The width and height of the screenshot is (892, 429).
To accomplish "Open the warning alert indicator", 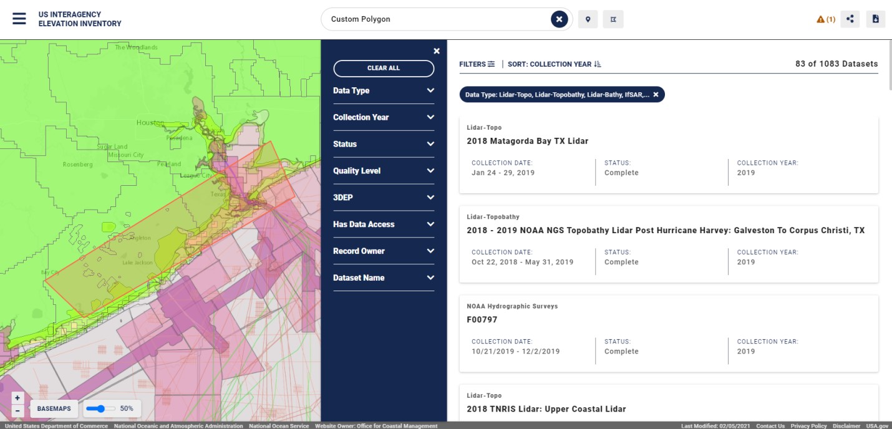I will click(826, 19).
